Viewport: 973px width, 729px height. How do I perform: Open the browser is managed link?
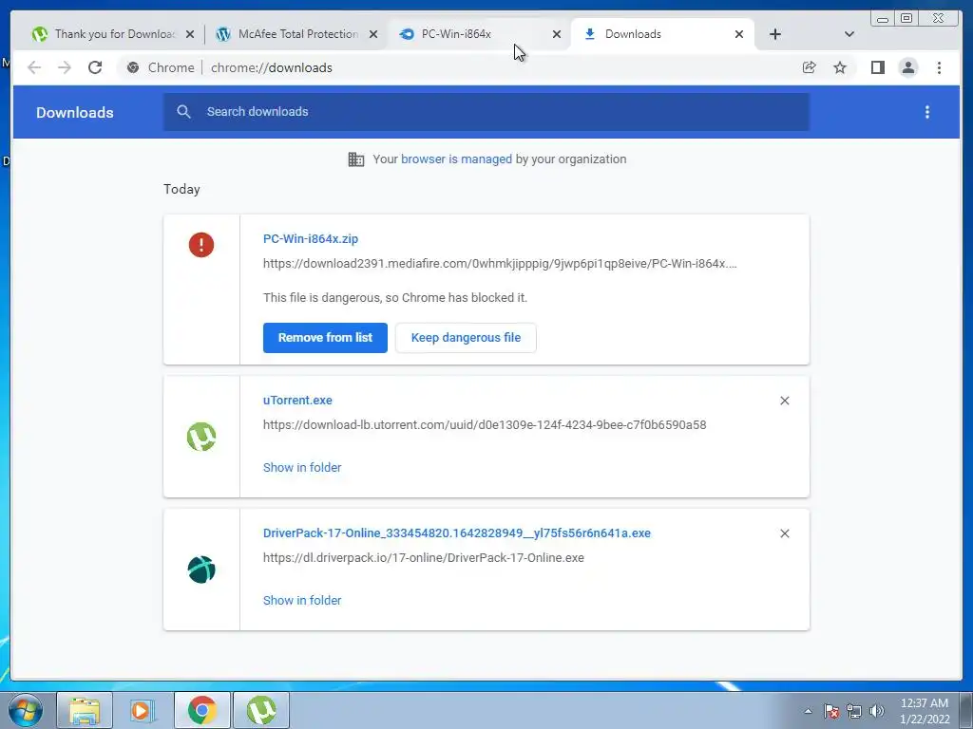(x=456, y=159)
